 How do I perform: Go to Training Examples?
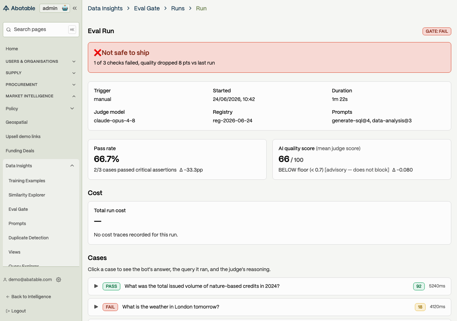coord(27,181)
